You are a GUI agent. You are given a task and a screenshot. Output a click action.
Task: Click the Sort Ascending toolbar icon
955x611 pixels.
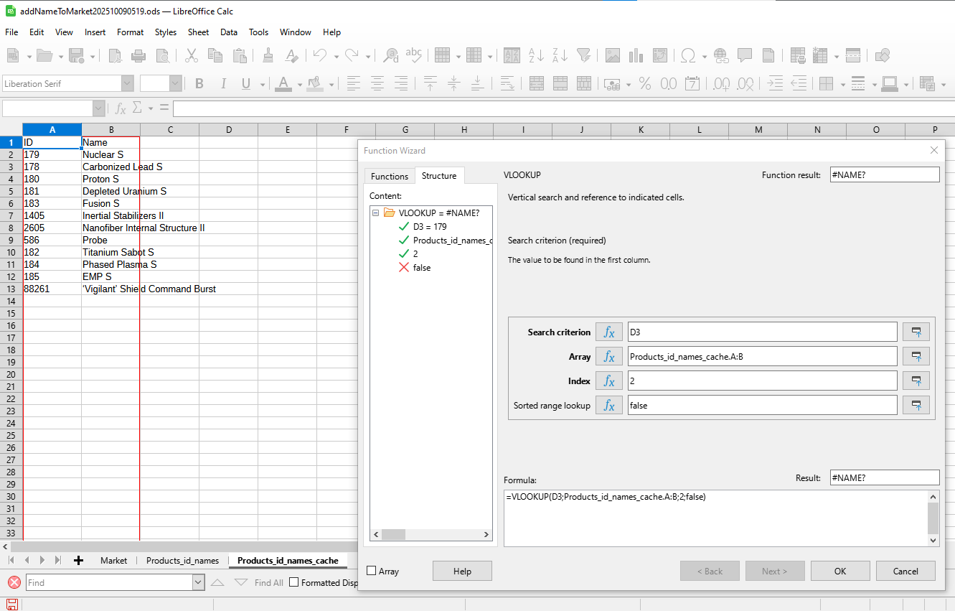pyautogui.click(x=535, y=55)
